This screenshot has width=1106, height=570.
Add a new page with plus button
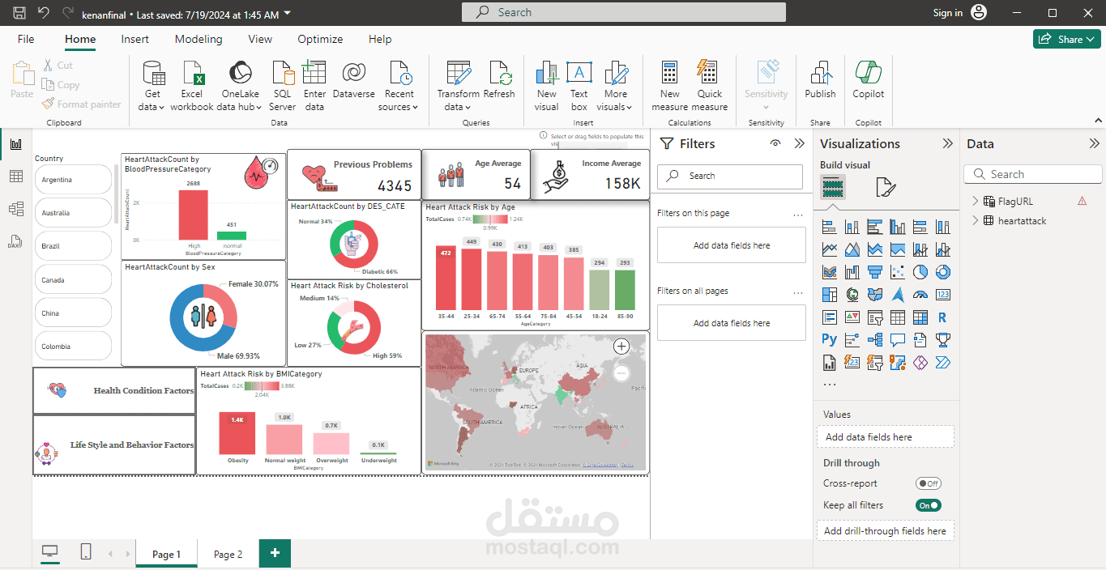(275, 553)
